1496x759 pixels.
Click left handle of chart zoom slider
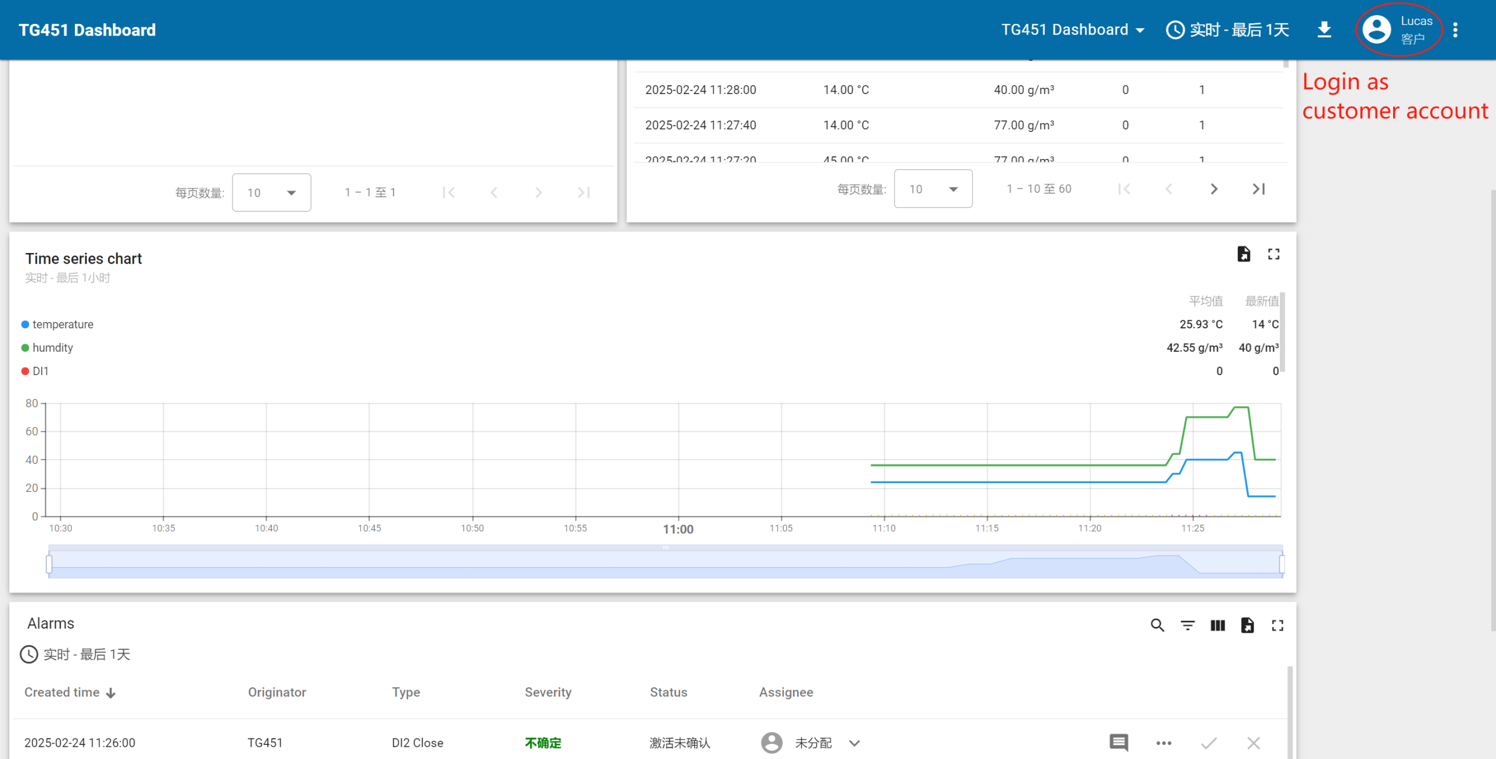click(x=49, y=564)
